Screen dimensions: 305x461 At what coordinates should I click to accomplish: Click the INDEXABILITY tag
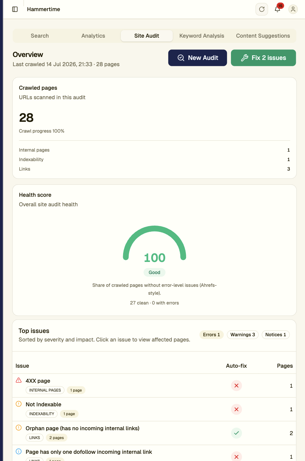(x=42, y=414)
